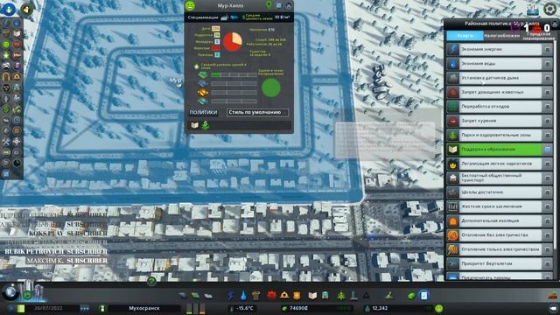
Task: Click the city name 'Мухосранск'
Action: 144,308
